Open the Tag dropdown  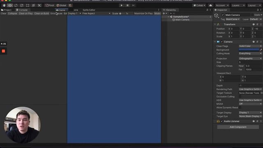click(x=233, y=19)
